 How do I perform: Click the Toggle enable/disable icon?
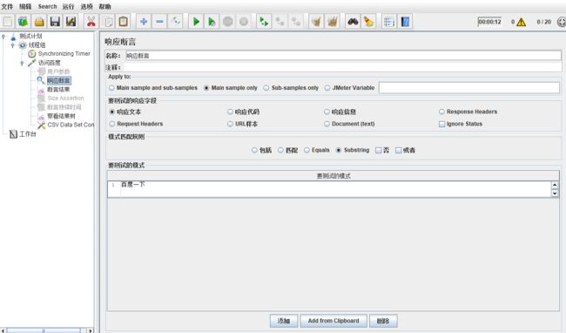(x=175, y=22)
